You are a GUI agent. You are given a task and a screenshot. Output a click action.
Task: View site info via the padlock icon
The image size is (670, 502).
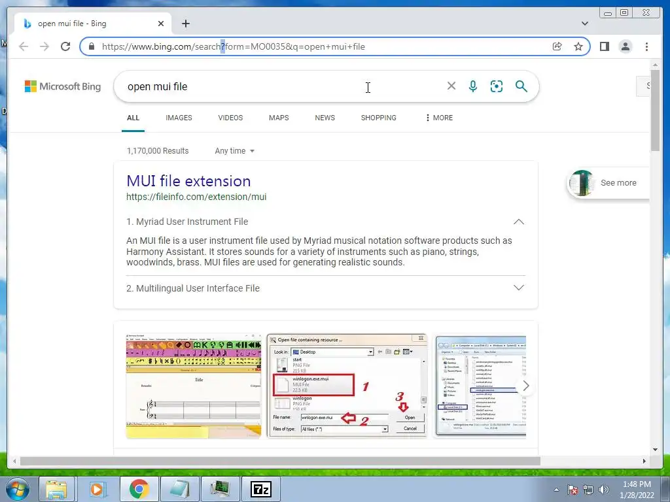(92, 46)
